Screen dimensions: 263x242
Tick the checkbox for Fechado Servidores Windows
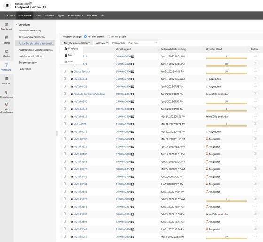point(64,94)
